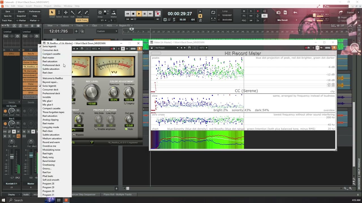Open the Mix Recall dropdown

pyautogui.click(x=296, y=20)
